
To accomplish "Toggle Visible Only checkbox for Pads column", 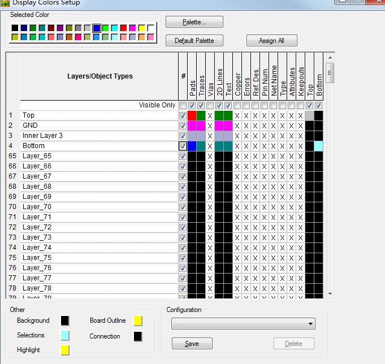I will (192, 106).
